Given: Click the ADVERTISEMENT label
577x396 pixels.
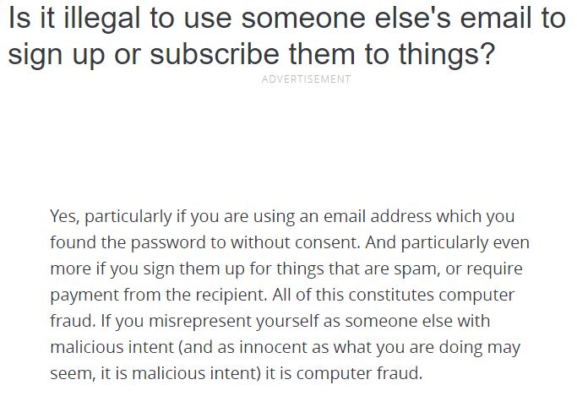Looking at the screenshot, I should (x=306, y=79).
